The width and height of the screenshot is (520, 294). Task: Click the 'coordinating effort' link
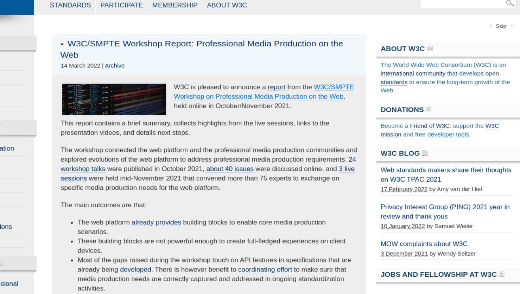[x=265, y=269]
